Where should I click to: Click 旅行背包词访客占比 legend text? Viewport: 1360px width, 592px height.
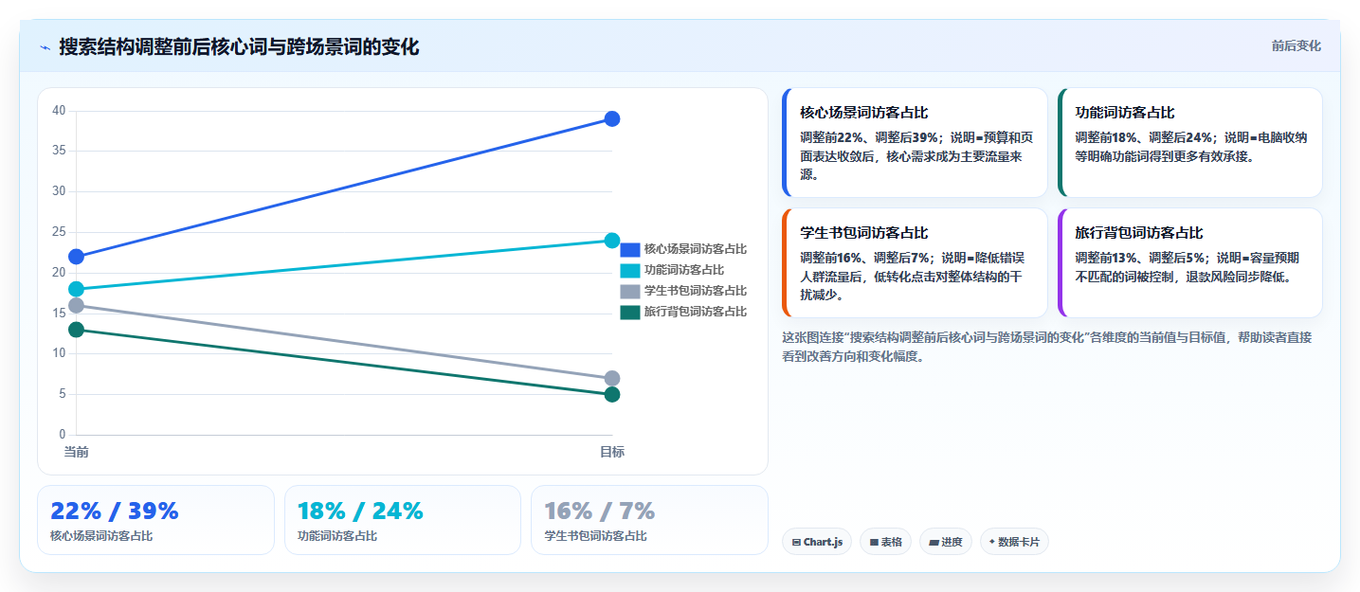(x=696, y=312)
